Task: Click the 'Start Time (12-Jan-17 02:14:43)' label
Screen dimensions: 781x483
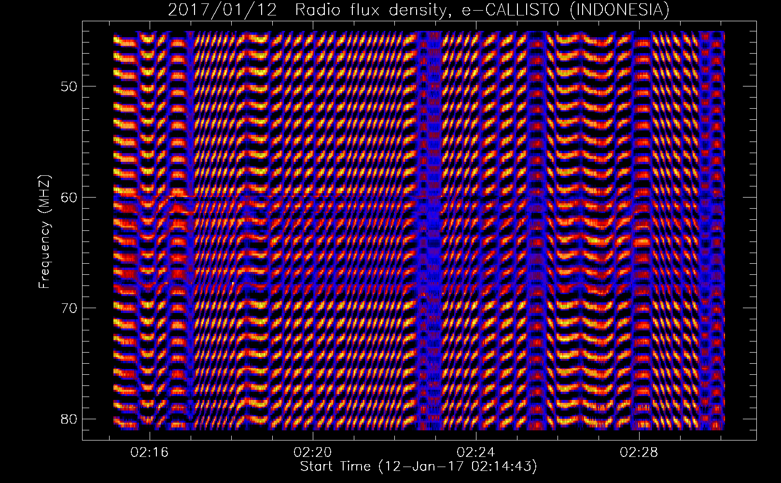Action: click(418, 467)
